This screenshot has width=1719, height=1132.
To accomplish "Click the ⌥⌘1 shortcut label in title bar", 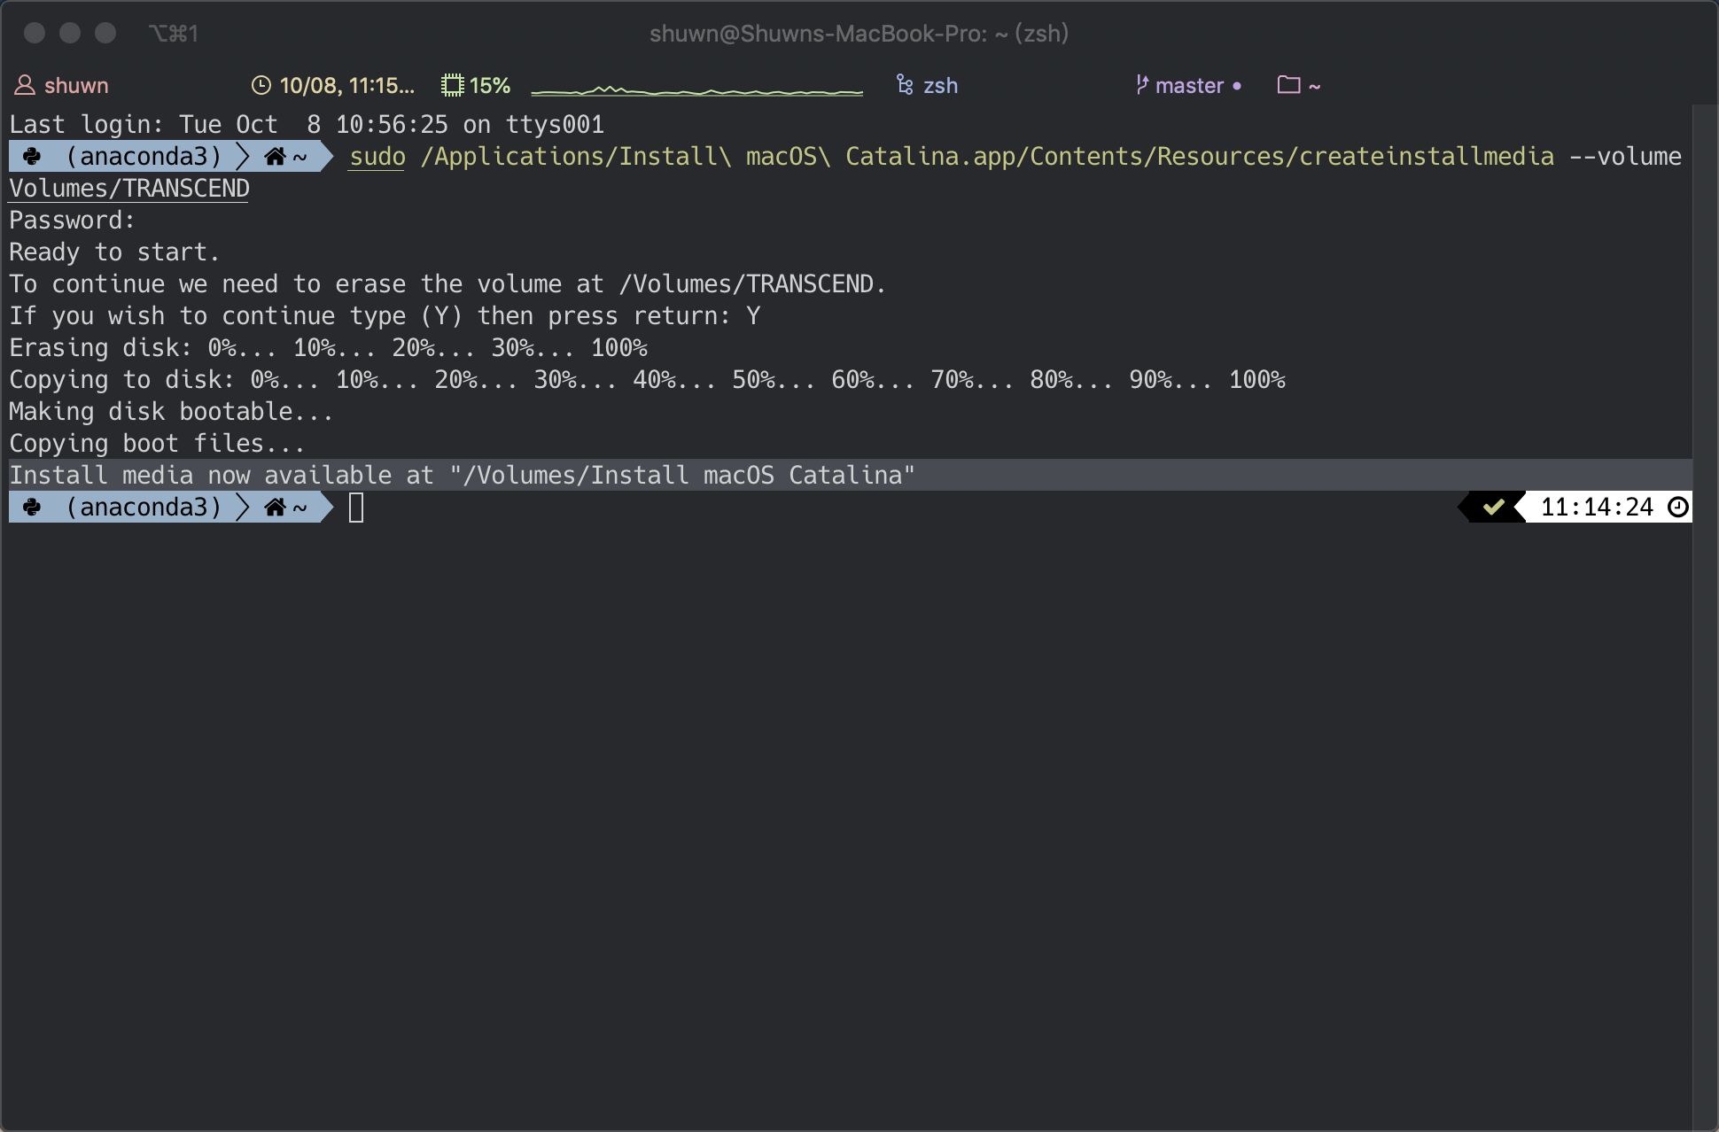I will click(174, 34).
